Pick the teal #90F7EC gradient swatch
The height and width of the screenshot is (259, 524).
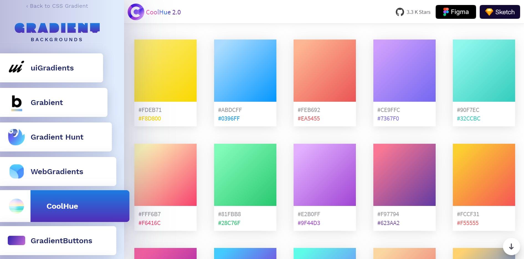point(484,70)
